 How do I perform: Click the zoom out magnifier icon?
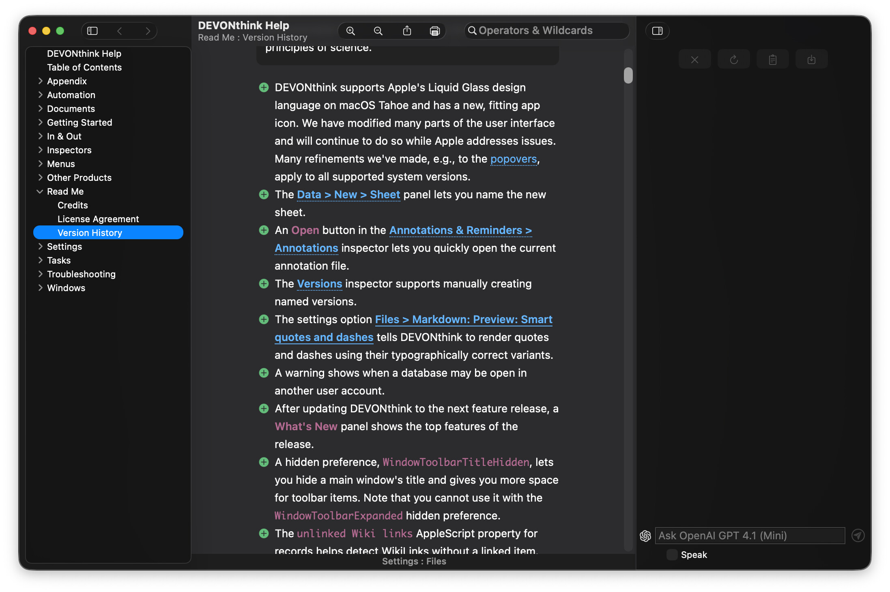click(378, 31)
